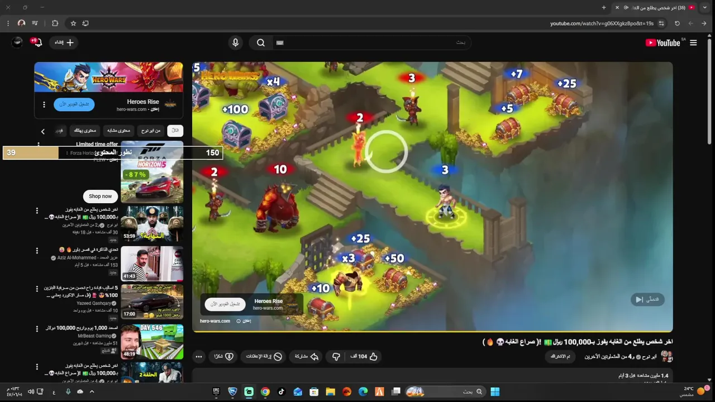Open MrBeast Gaming DAY 546 video thumbnail
Image resolution: width=715 pixels, height=402 pixels.
coord(152,341)
